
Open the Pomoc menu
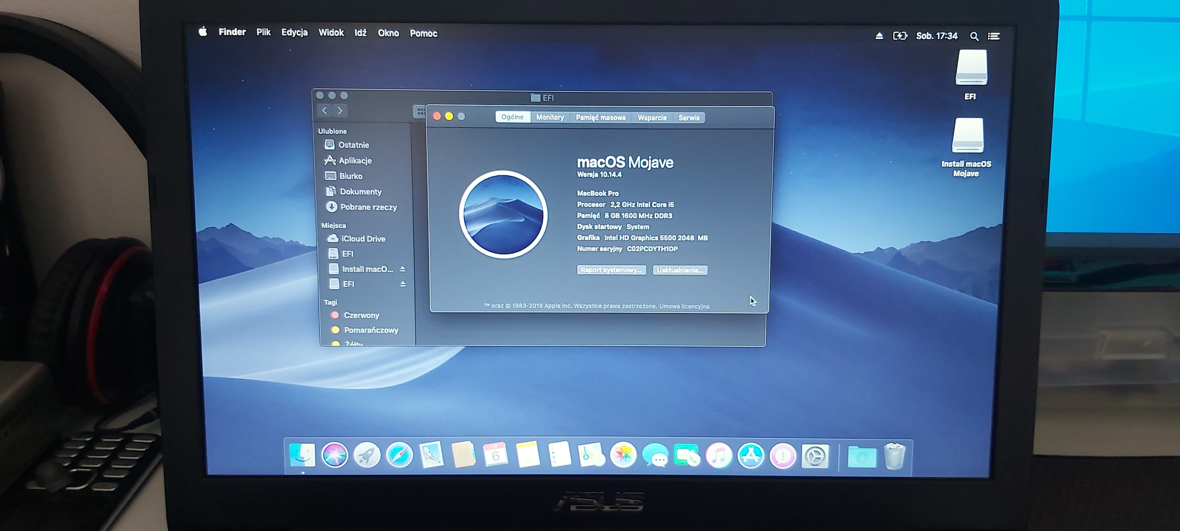[x=423, y=33]
